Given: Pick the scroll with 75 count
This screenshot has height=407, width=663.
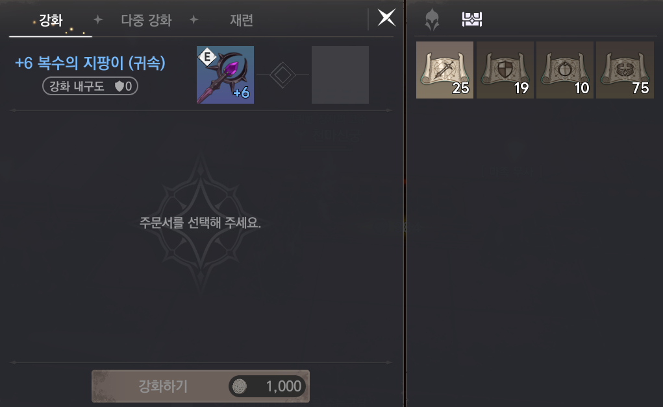Looking at the screenshot, I should pos(625,70).
